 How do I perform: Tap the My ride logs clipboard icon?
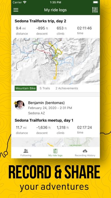[55, 151]
